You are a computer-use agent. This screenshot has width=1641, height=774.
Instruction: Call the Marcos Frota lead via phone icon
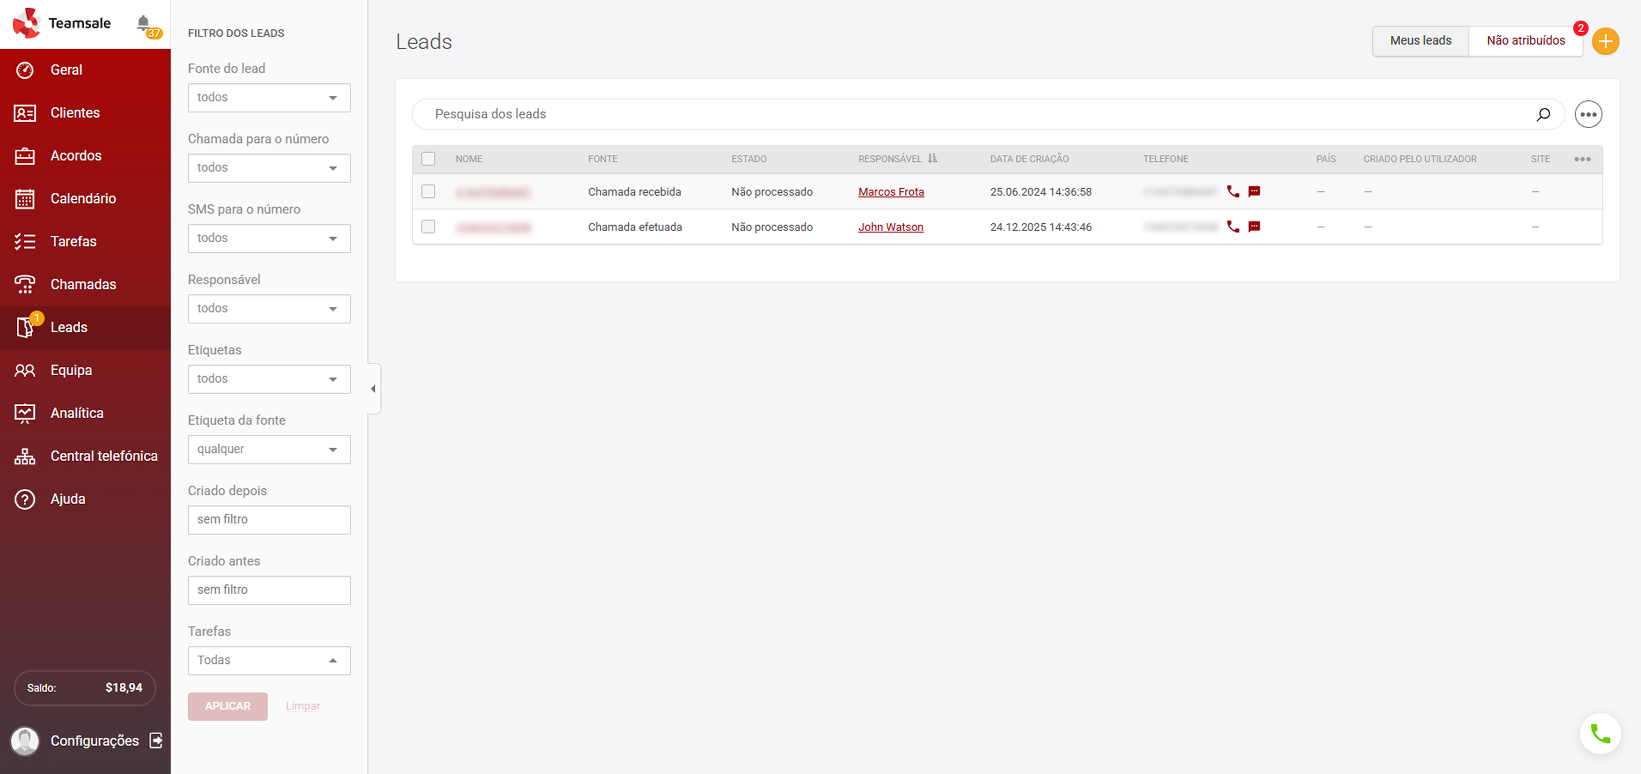1232,192
